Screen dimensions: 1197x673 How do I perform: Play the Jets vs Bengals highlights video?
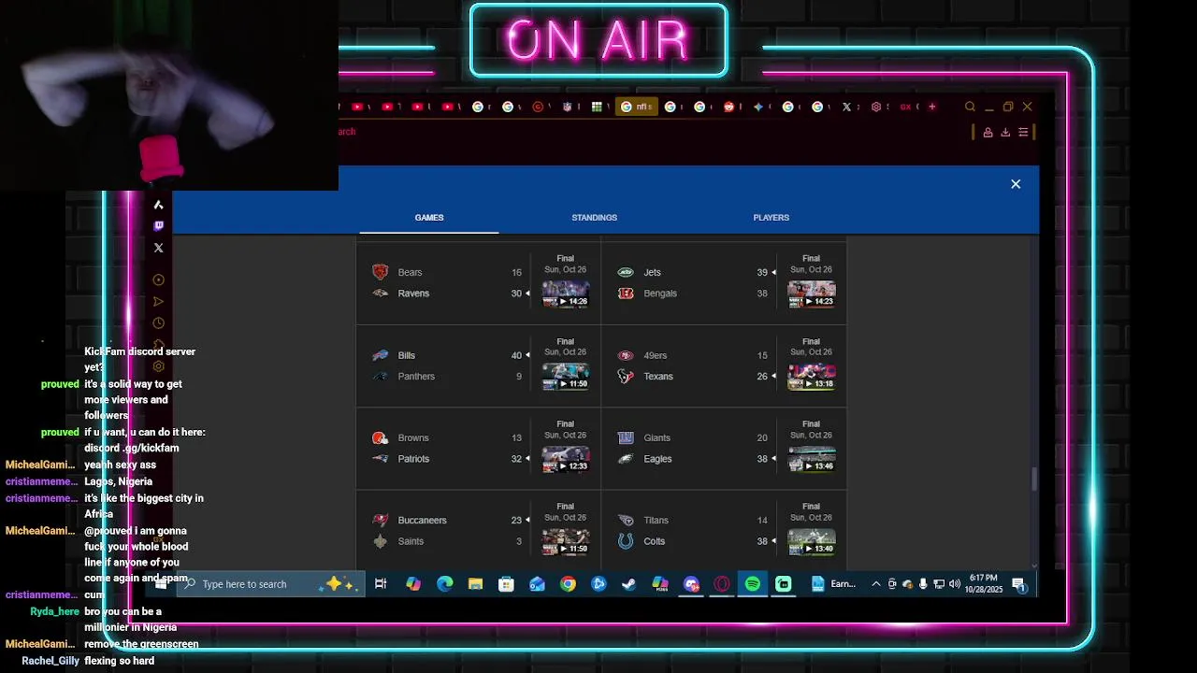click(x=811, y=294)
